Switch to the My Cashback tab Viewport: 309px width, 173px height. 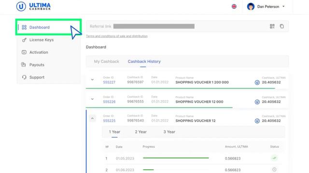tap(106, 62)
